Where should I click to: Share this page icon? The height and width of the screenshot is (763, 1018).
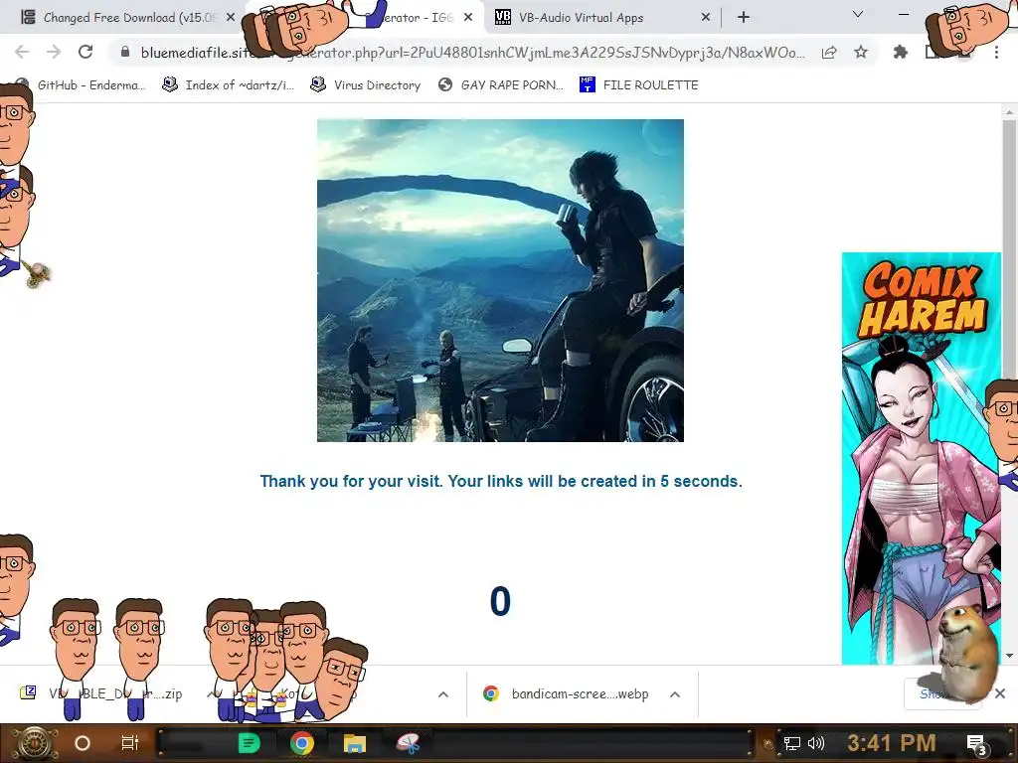click(x=829, y=52)
